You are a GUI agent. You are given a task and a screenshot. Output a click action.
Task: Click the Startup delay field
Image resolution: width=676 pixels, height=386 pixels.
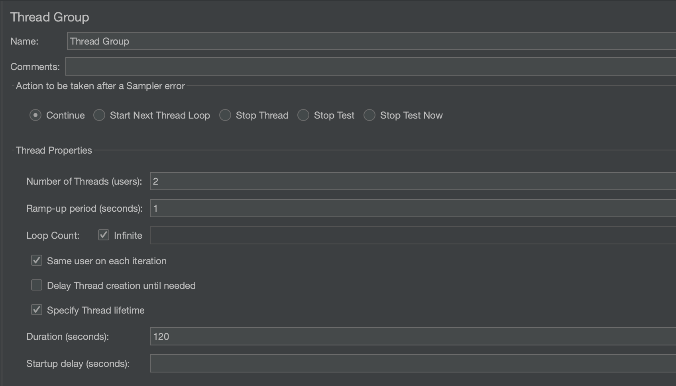pos(413,364)
